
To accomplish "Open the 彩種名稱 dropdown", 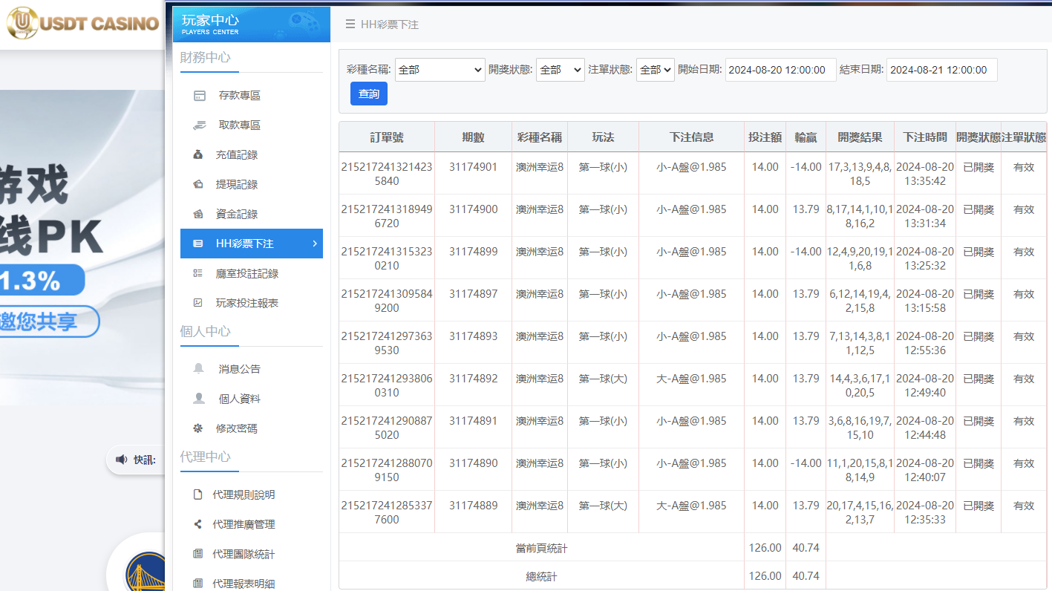I will pos(440,69).
